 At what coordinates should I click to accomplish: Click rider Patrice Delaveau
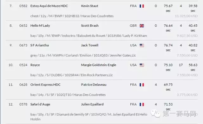pyautogui.click(x=94, y=85)
